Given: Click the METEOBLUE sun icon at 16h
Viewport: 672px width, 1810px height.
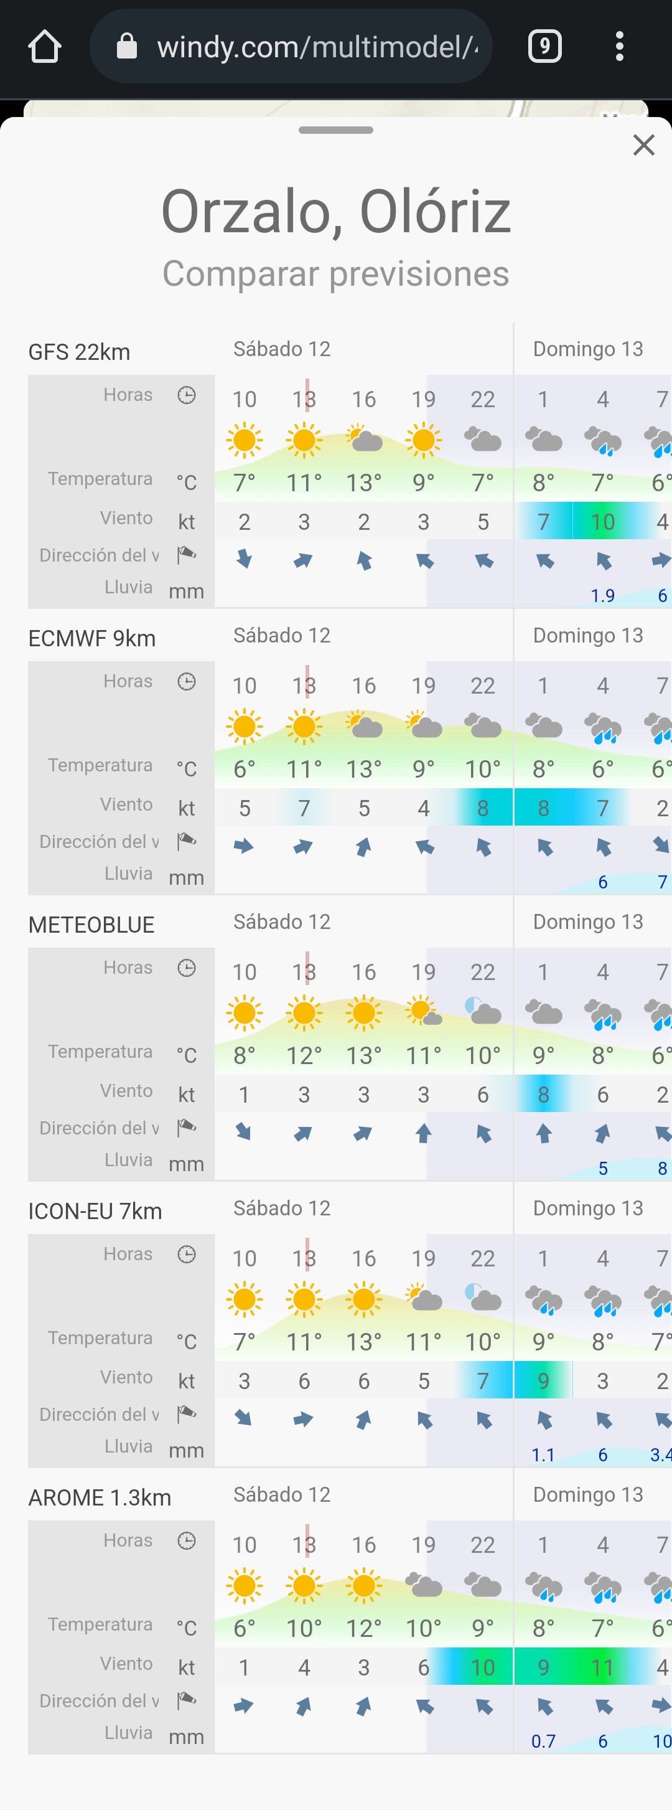Looking at the screenshot, I should click(364, 1012).
